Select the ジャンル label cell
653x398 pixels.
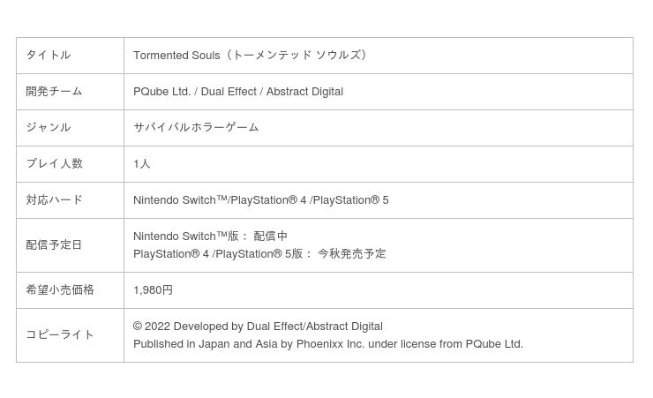click(x=49, y=127)
